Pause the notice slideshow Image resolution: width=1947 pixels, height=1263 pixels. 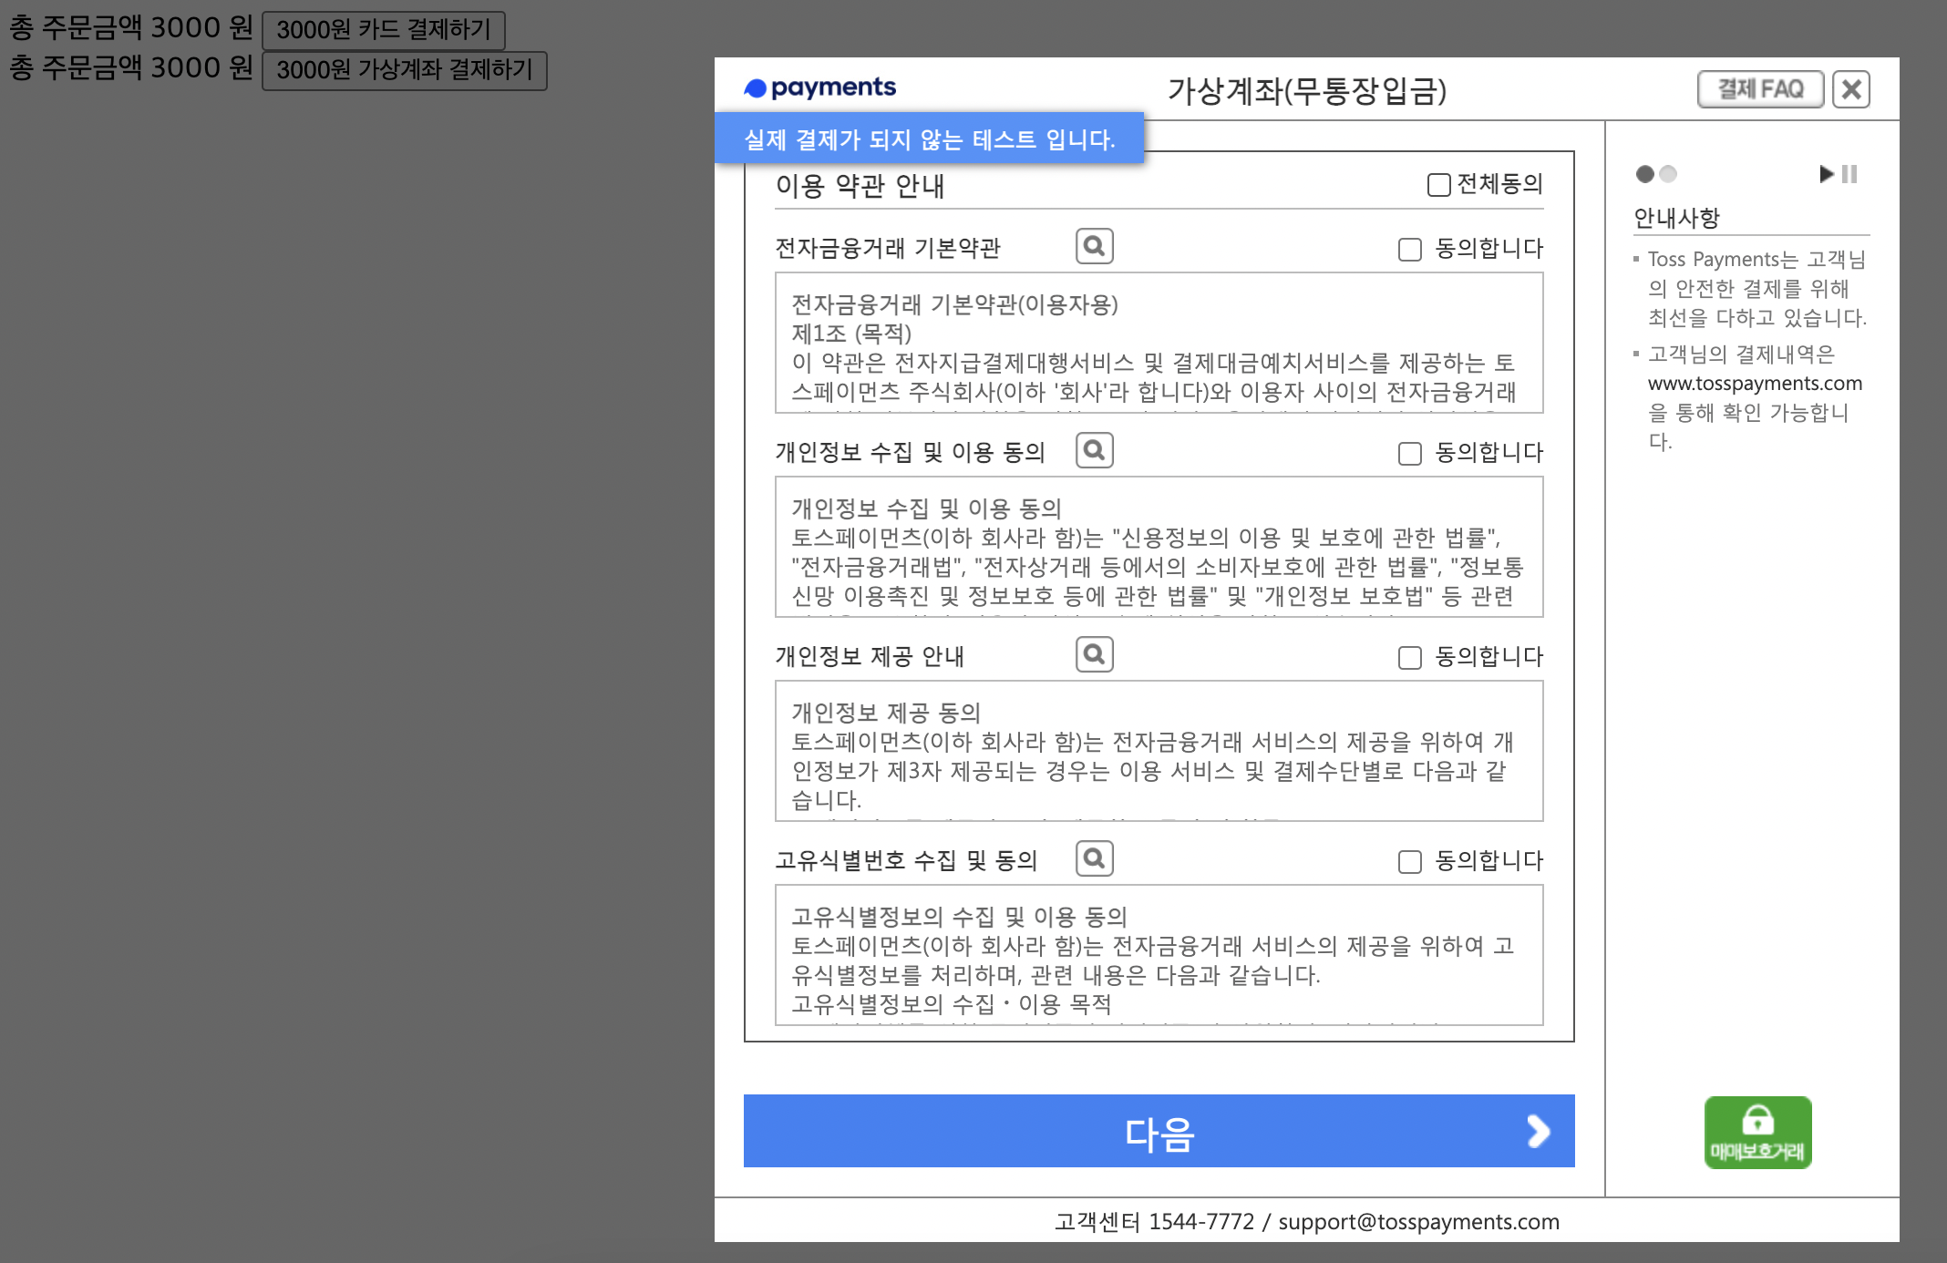1849,174
